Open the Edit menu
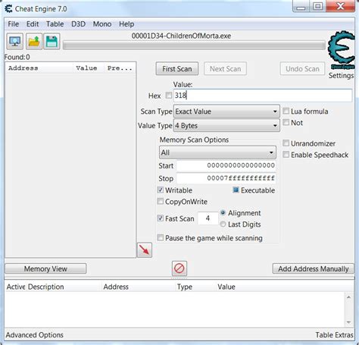Image resolution: width=359 pixels, height=345 pixels. (x=33, y=24)
